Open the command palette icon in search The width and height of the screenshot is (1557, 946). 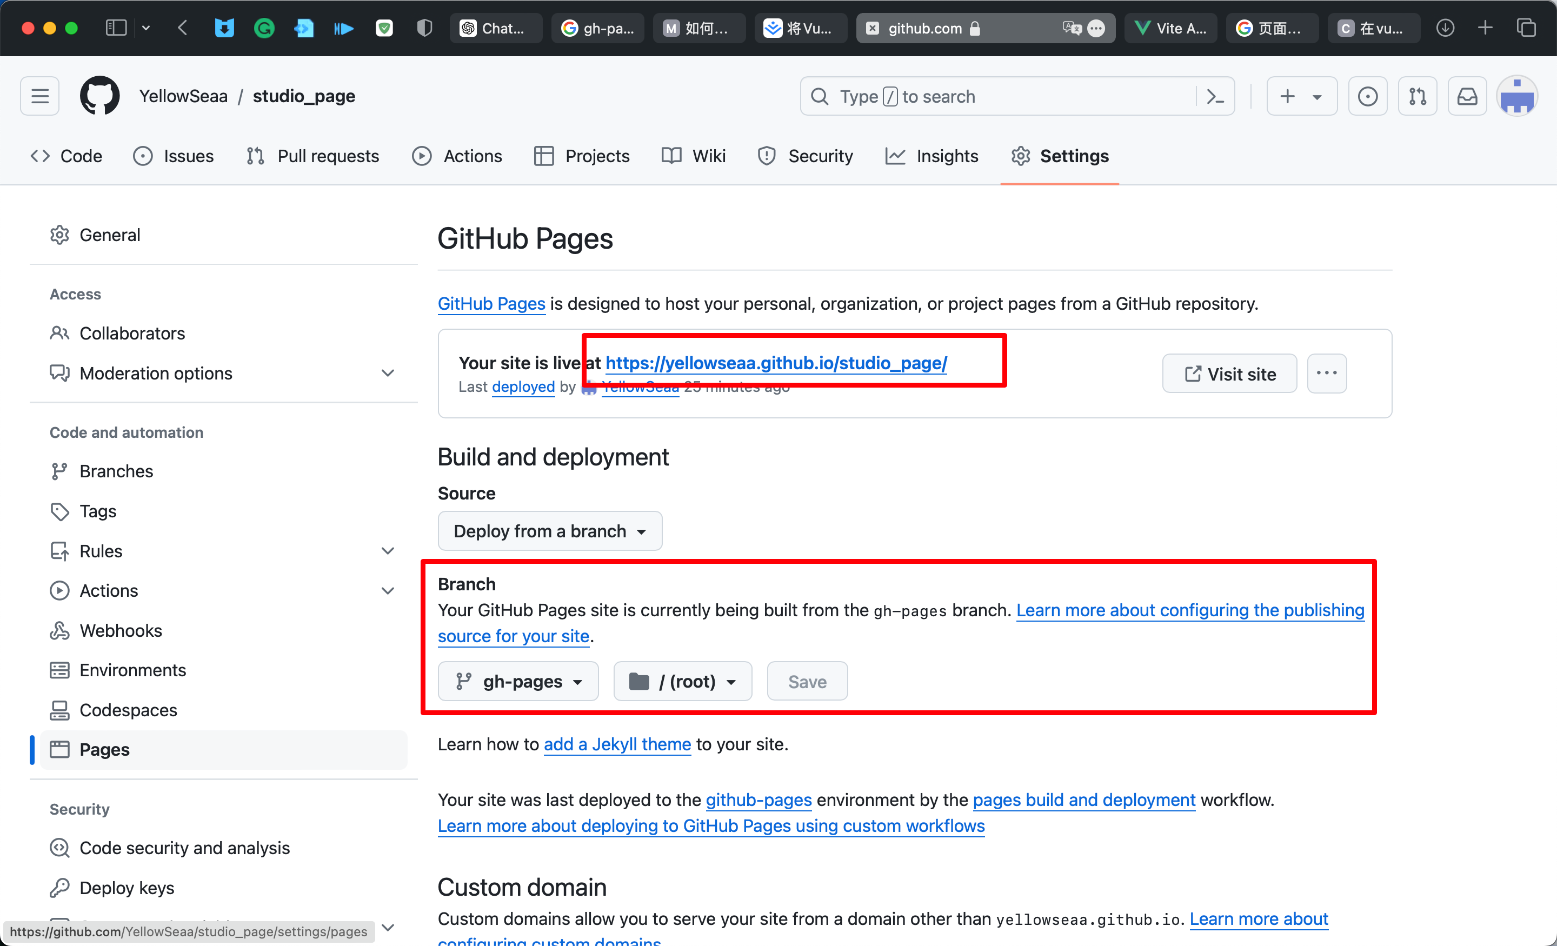coord(1214,96)
